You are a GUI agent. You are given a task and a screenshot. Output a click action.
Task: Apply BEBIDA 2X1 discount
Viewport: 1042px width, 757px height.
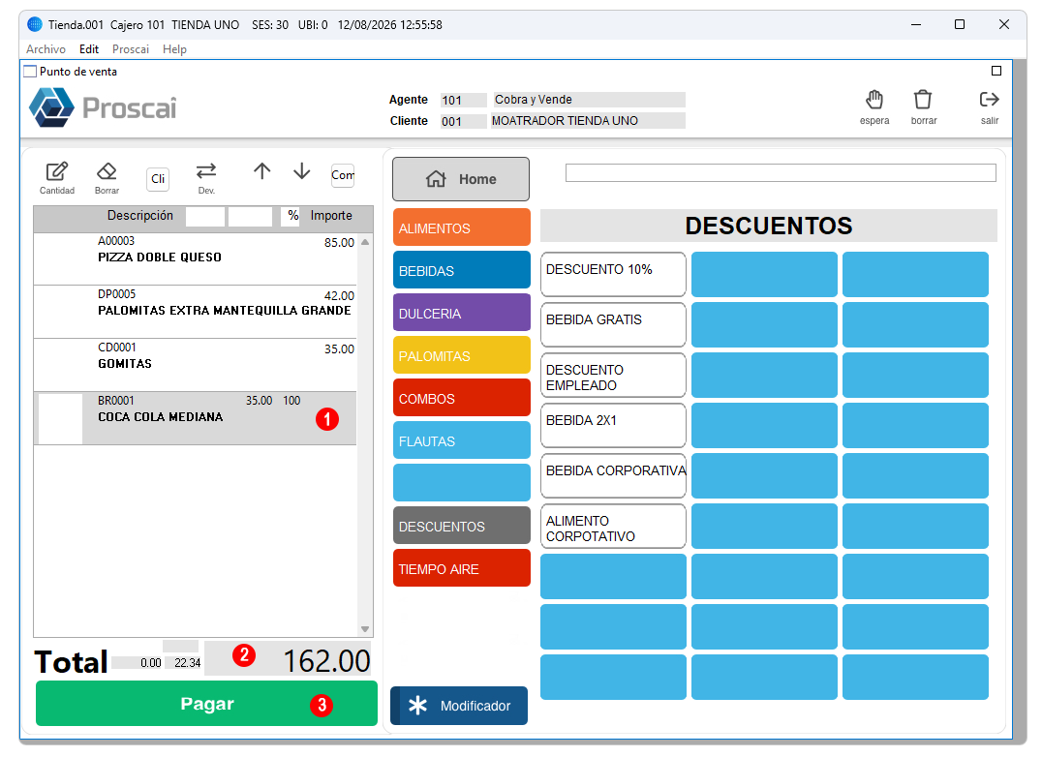613,426
